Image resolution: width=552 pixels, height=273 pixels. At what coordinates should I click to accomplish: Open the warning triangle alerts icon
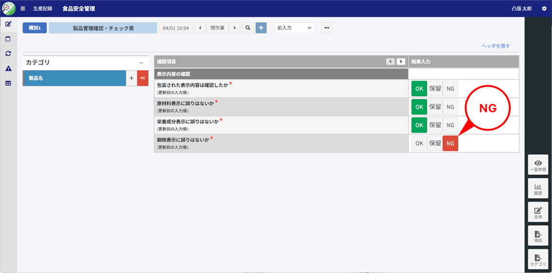point(8,68)
